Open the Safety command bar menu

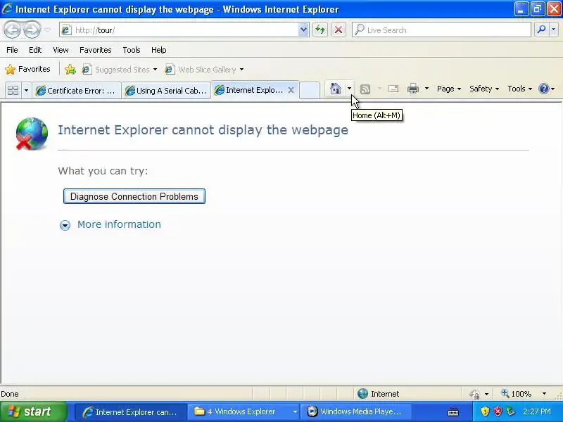pos(484,89)
